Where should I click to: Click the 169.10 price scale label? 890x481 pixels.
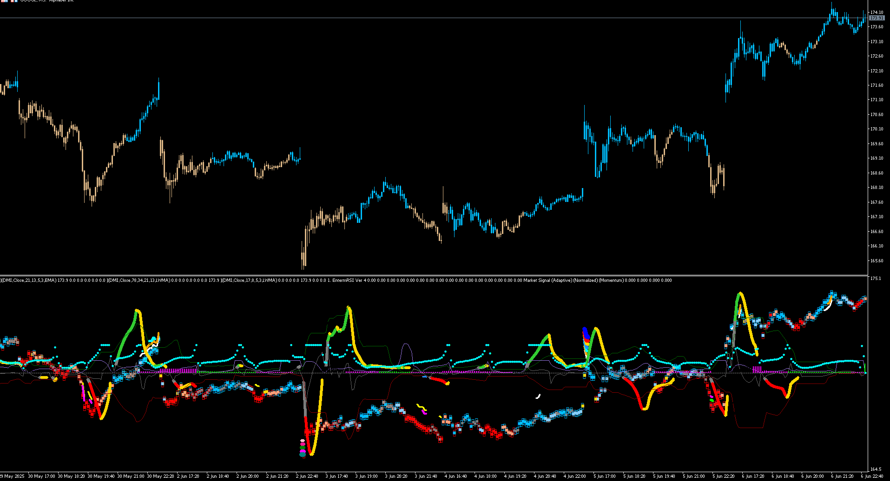point(877,158)
